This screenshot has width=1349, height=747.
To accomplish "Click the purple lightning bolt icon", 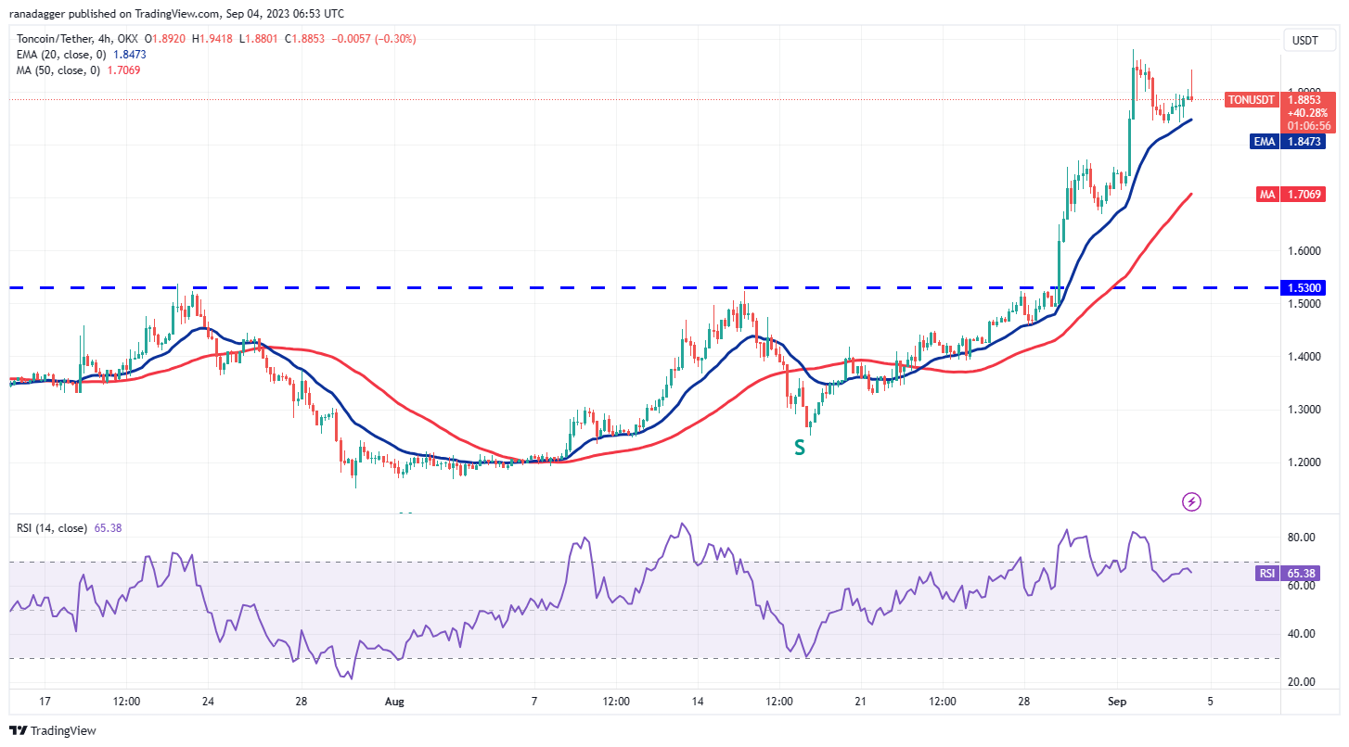I will (1192, 501).
